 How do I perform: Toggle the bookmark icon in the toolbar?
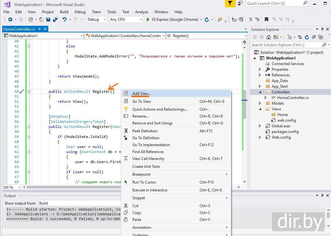[266, 19]
